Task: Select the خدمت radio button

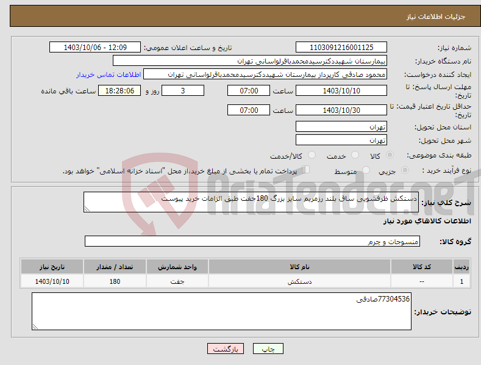Action: [x=355, y=155]
